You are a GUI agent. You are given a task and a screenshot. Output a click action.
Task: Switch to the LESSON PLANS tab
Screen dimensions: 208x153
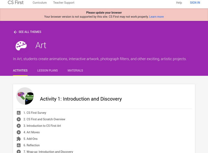(x=48, y=71)
